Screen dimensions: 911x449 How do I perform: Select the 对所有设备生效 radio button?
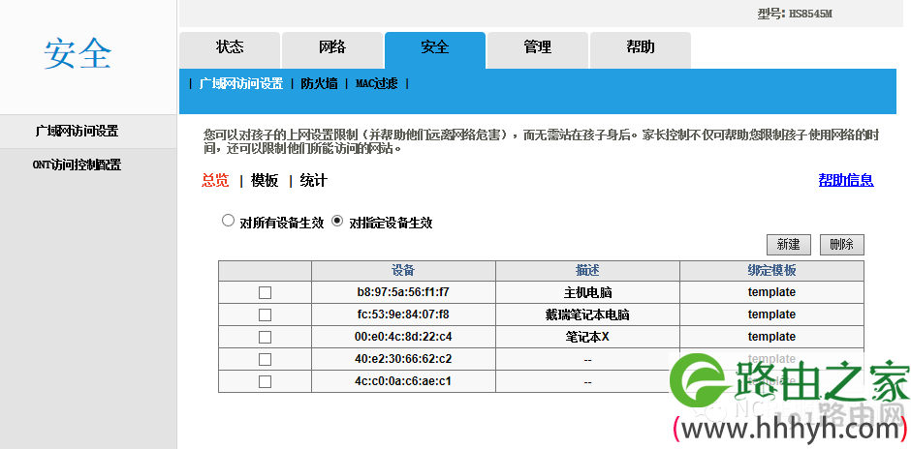click(229, 221)
